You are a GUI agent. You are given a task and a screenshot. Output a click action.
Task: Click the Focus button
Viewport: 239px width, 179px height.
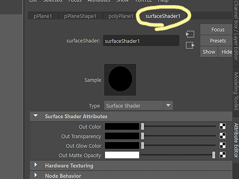click(x=217, y=29)
